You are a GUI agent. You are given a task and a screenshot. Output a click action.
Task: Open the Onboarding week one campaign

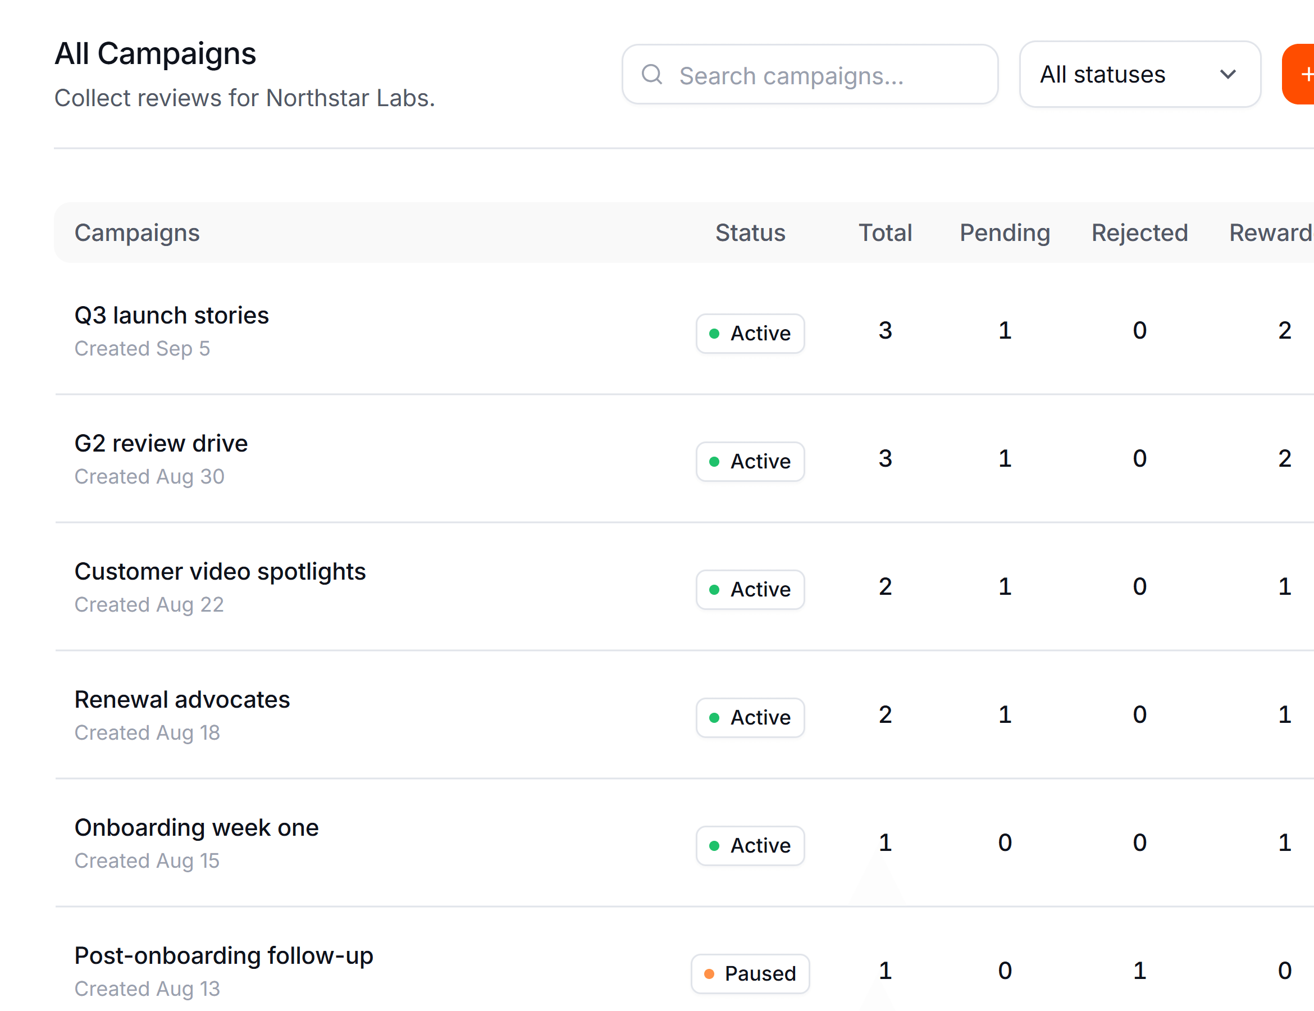(196, 828)
